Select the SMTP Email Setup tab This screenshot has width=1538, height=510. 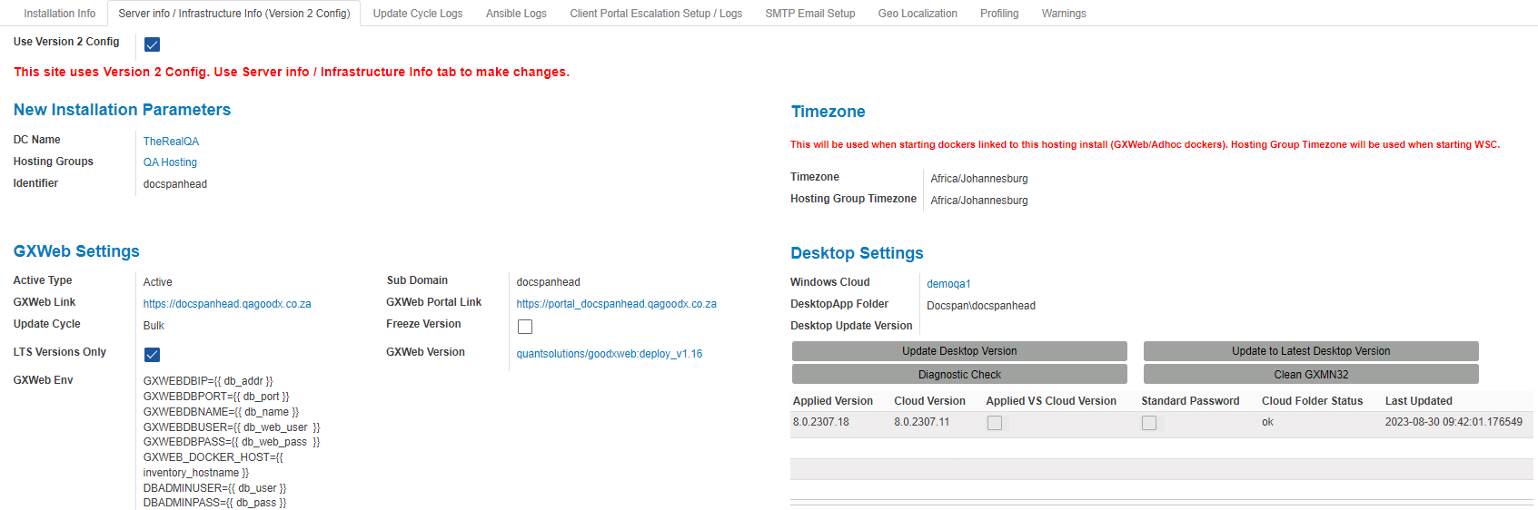[x=809, y=14]
